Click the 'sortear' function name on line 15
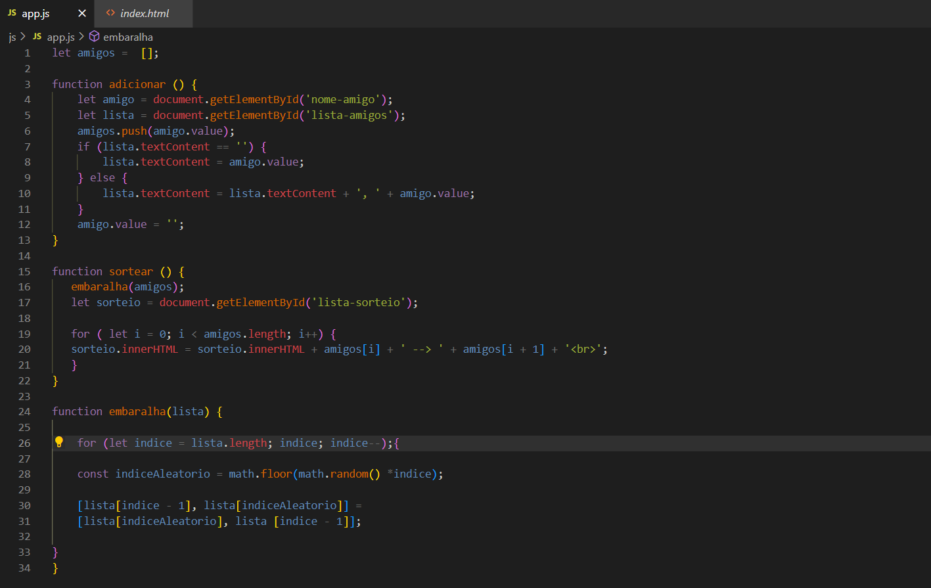Image resolution: width=931 pixels, height=588 pixels. coord(131,271)
